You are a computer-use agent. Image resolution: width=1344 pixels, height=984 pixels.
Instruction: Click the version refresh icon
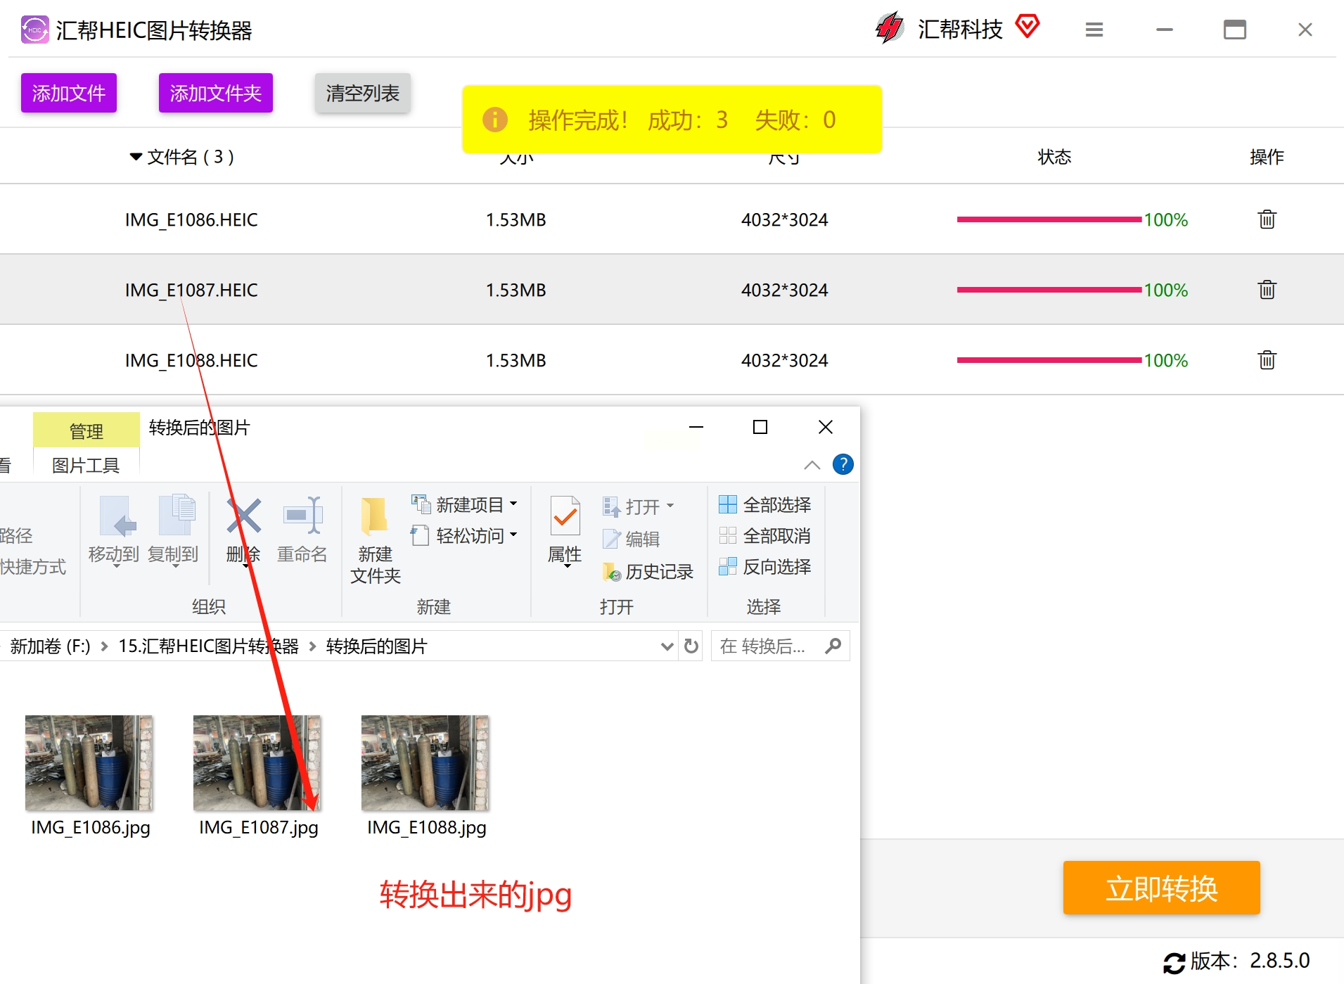(x=1174, y=962)
